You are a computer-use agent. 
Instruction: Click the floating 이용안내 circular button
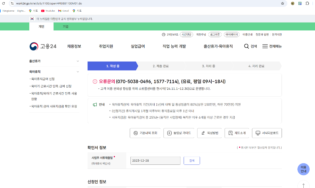coord(303,169)
